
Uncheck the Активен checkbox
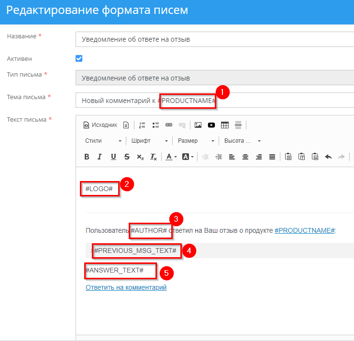[x=79, y=58]
